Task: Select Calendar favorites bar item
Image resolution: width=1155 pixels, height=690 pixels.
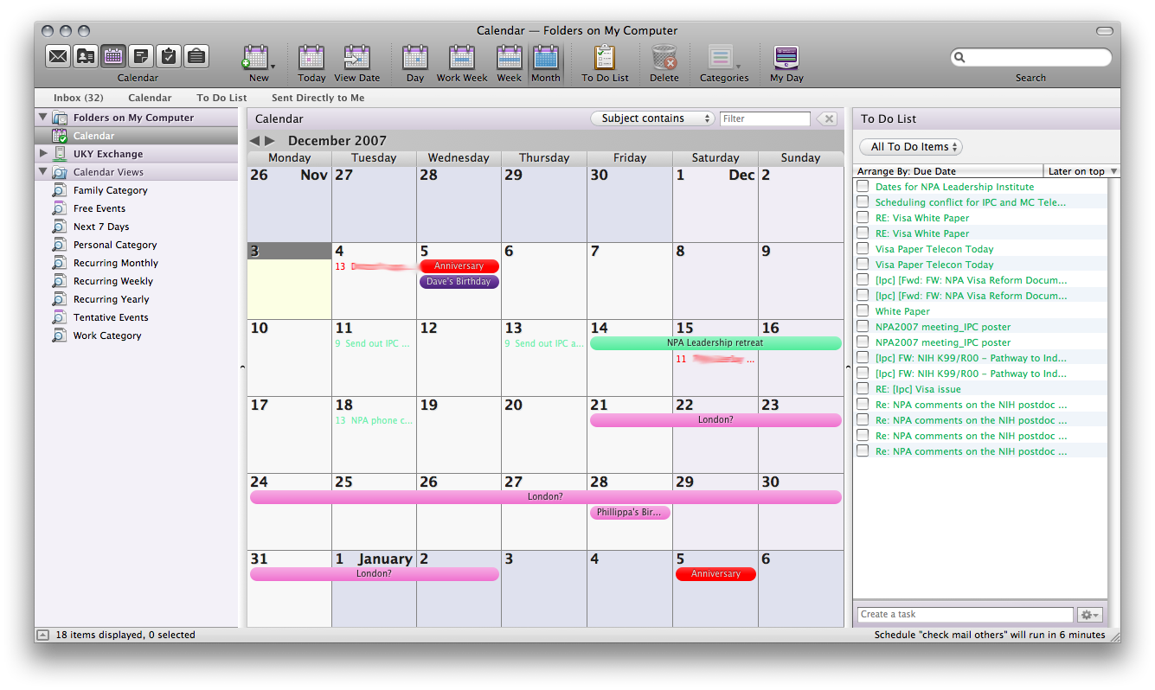Action: pos(150,98)
